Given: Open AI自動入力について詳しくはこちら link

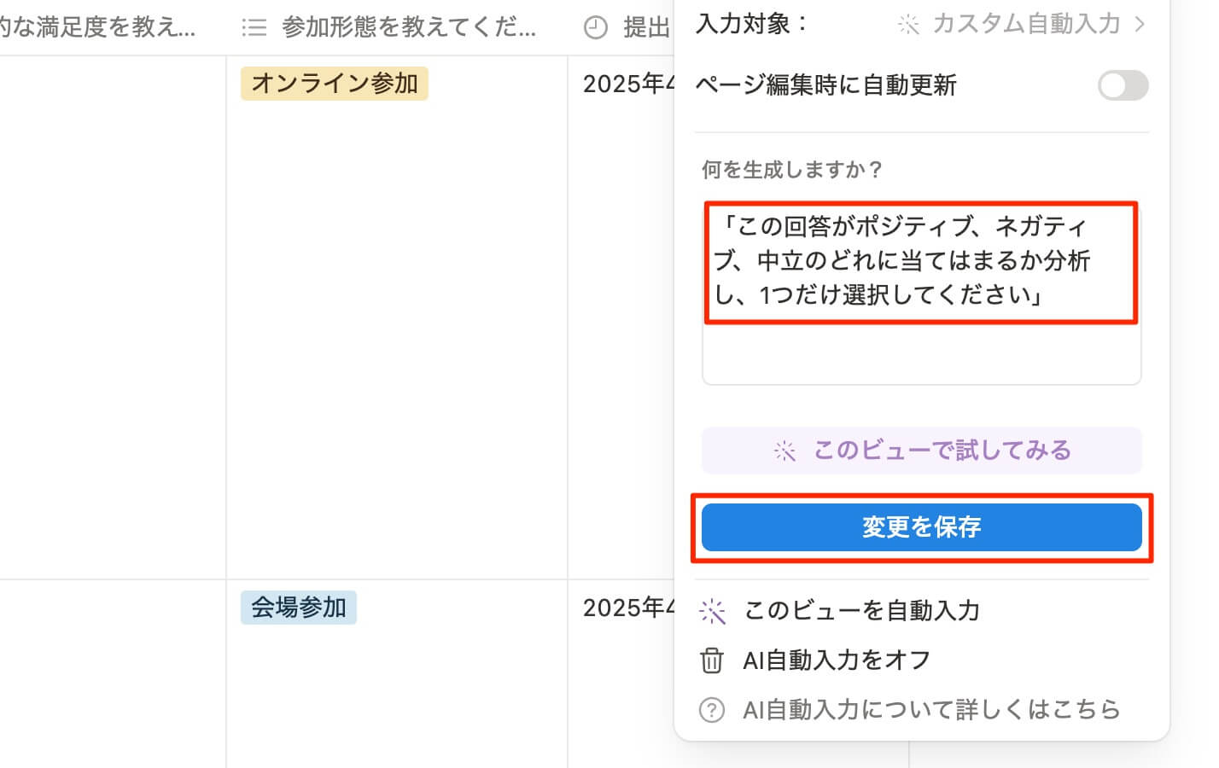Looking at the screenshot, I should coord(930,710).
